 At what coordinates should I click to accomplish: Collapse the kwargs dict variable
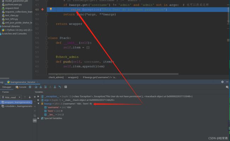coord(39,104)
